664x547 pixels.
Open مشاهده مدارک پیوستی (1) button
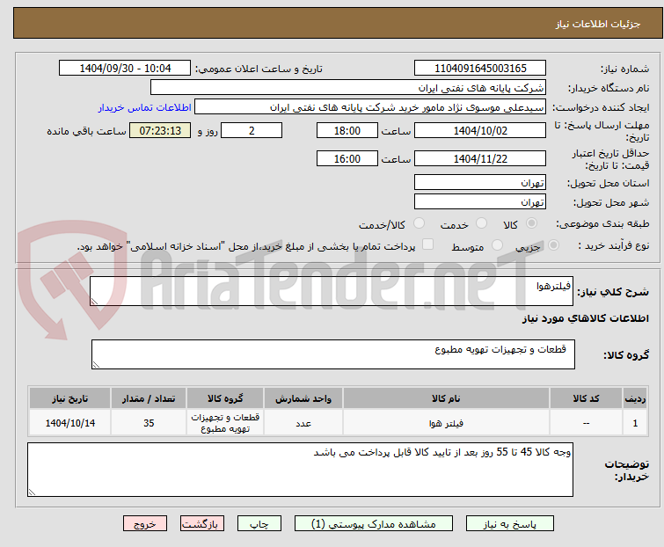tap(374, 524)
